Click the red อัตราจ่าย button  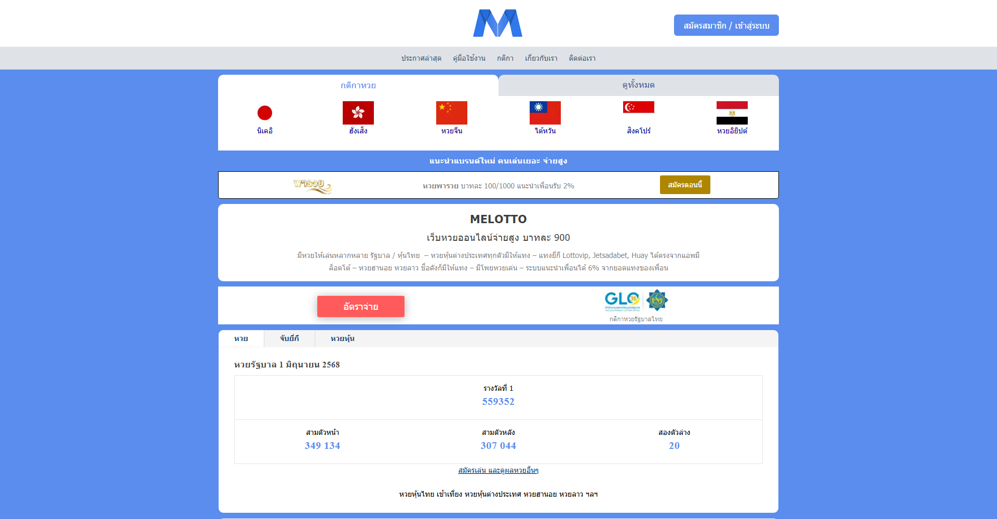click(361, 306)
